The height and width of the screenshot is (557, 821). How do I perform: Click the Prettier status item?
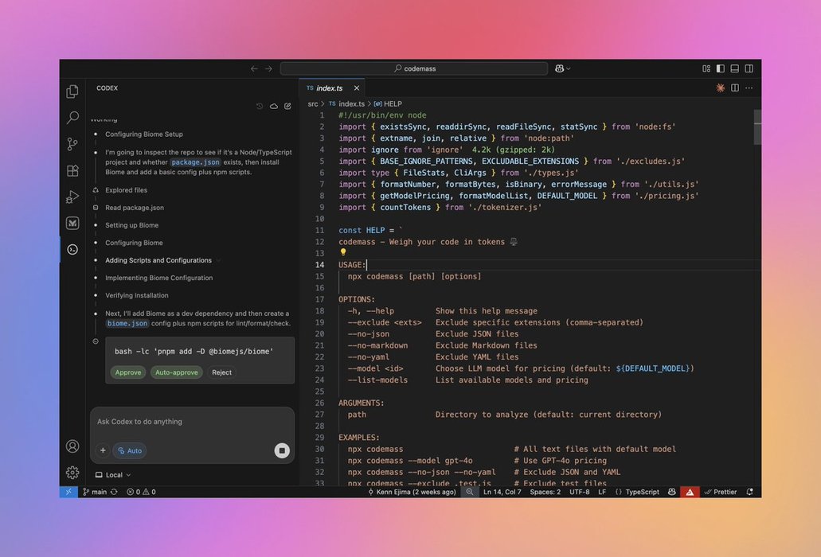[x=721, y=492]
